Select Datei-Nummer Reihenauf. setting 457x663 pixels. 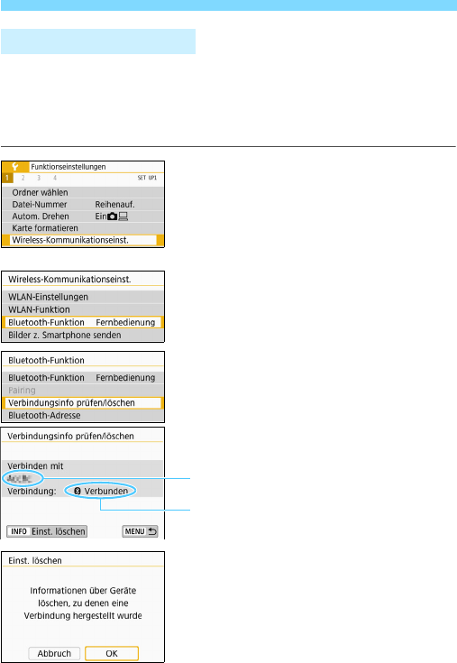(x=83, y=204)
